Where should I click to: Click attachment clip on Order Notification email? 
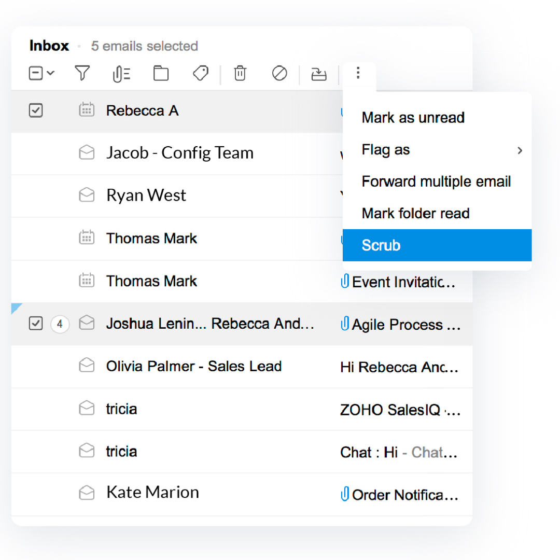(345, 494)
